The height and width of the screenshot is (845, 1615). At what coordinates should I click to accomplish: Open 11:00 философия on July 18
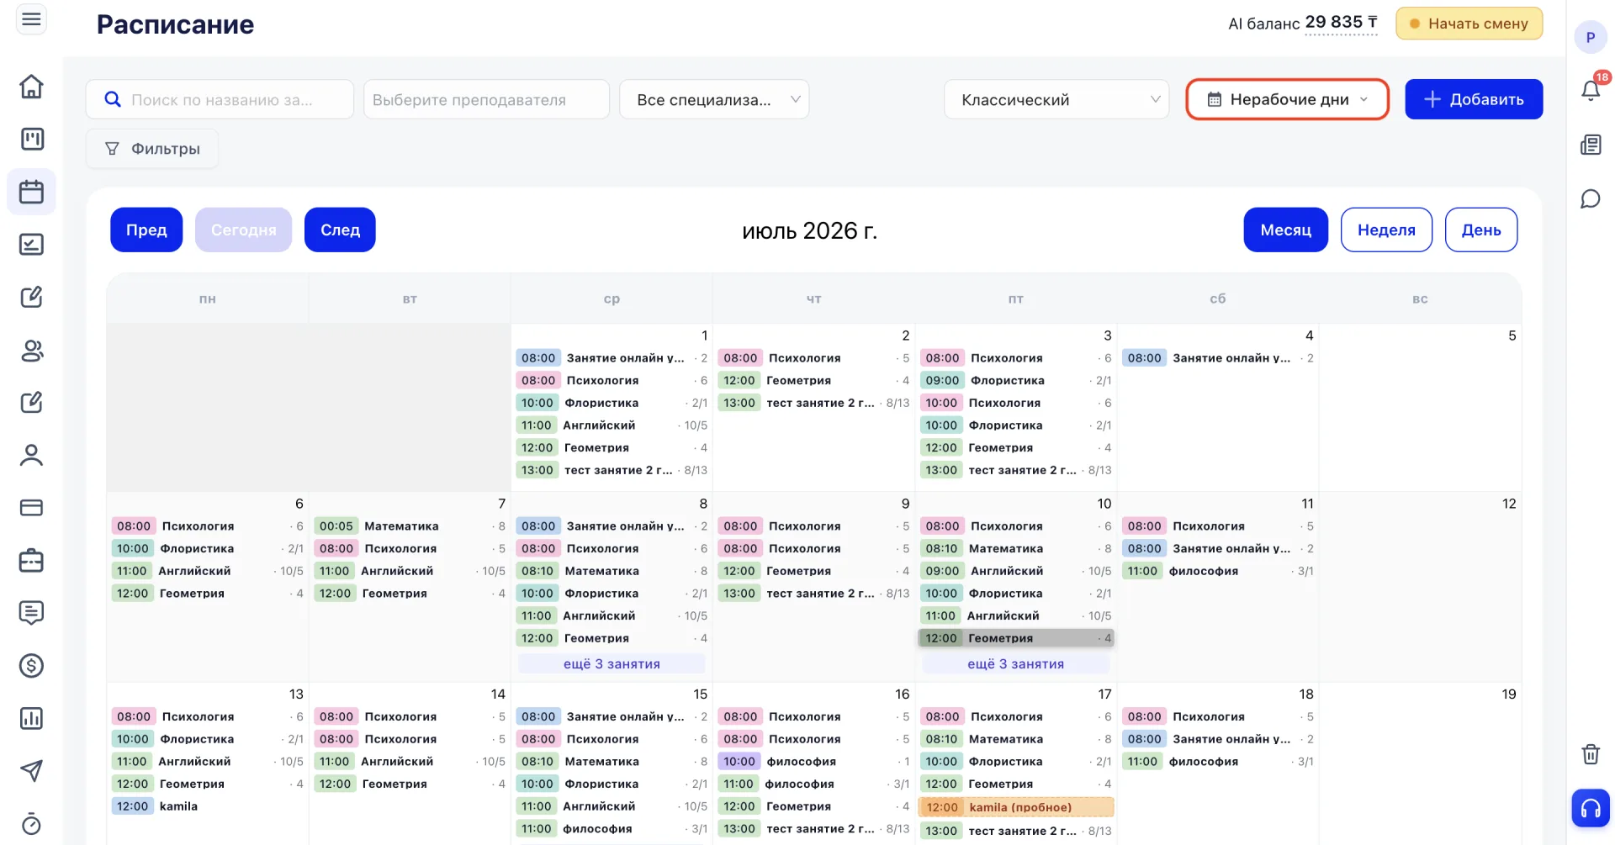[x=1218, y=761]
